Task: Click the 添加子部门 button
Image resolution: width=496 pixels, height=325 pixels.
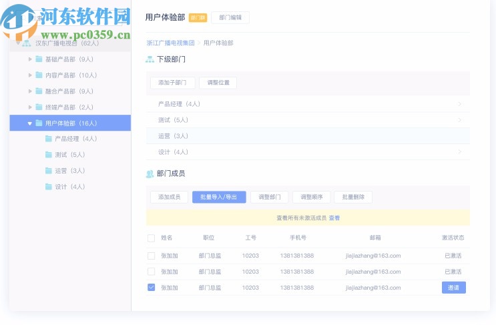Action: tap(172, 83)
